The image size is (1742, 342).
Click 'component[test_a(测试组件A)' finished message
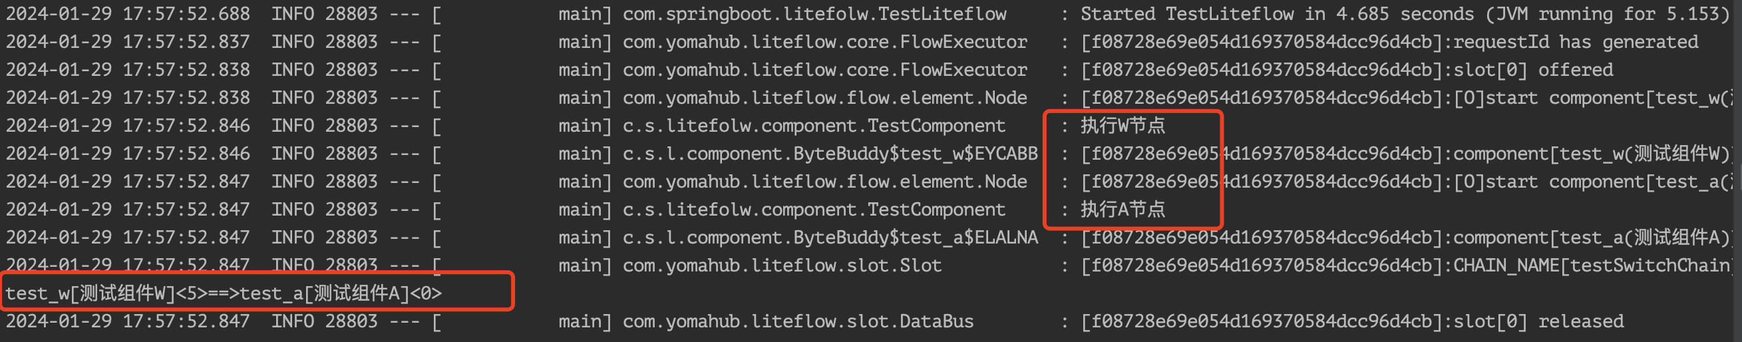tap(1592, 238)
